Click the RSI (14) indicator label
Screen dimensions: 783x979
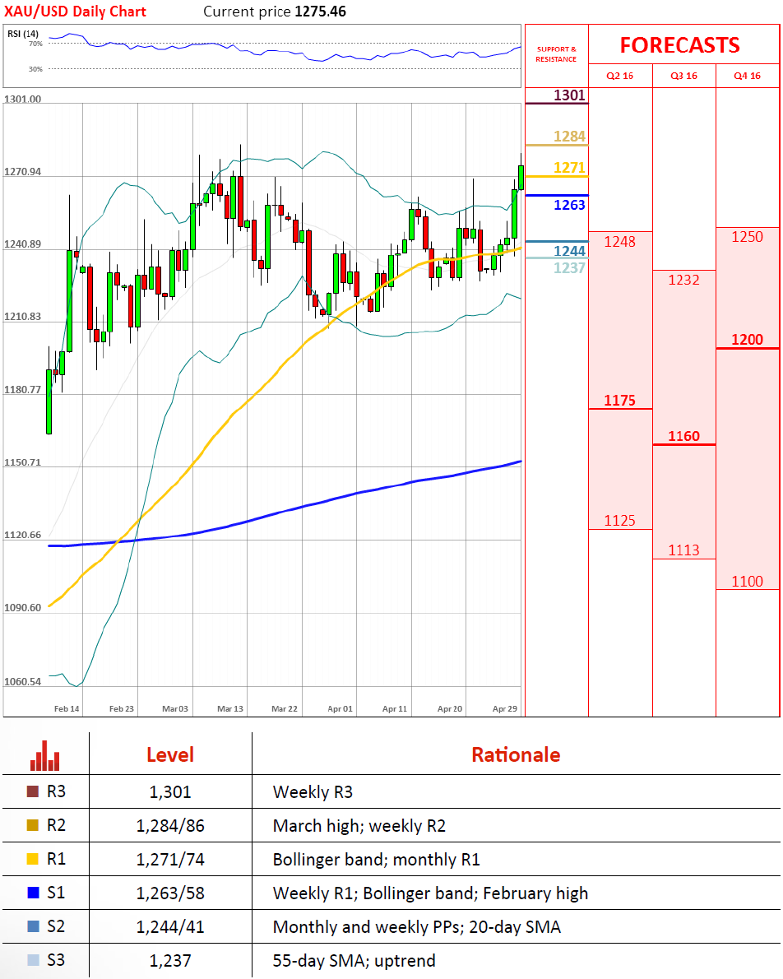point(23,34)
